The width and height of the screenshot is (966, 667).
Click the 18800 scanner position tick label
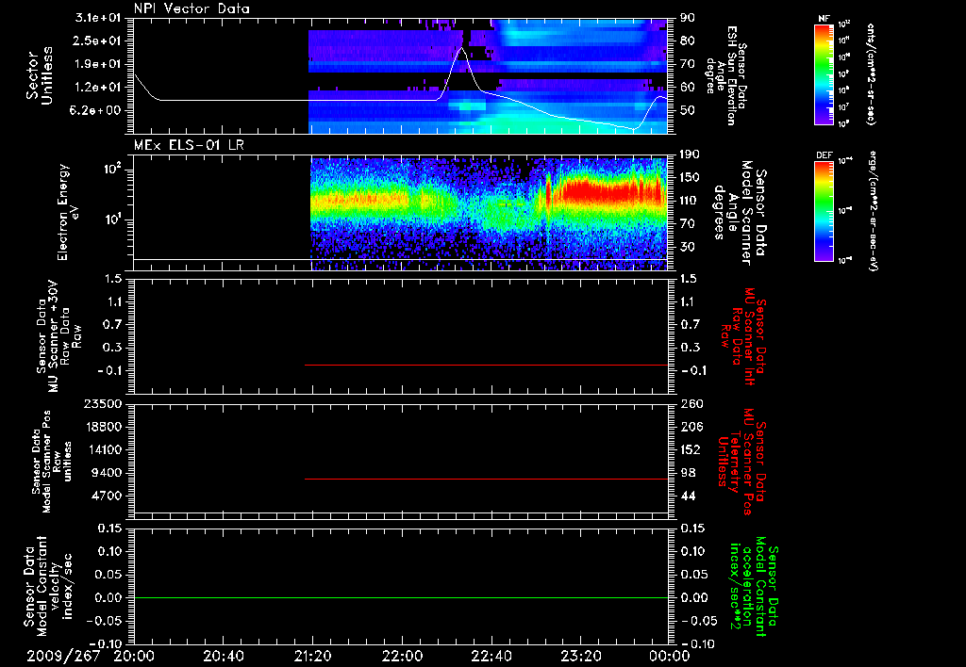tap(104, 427)
